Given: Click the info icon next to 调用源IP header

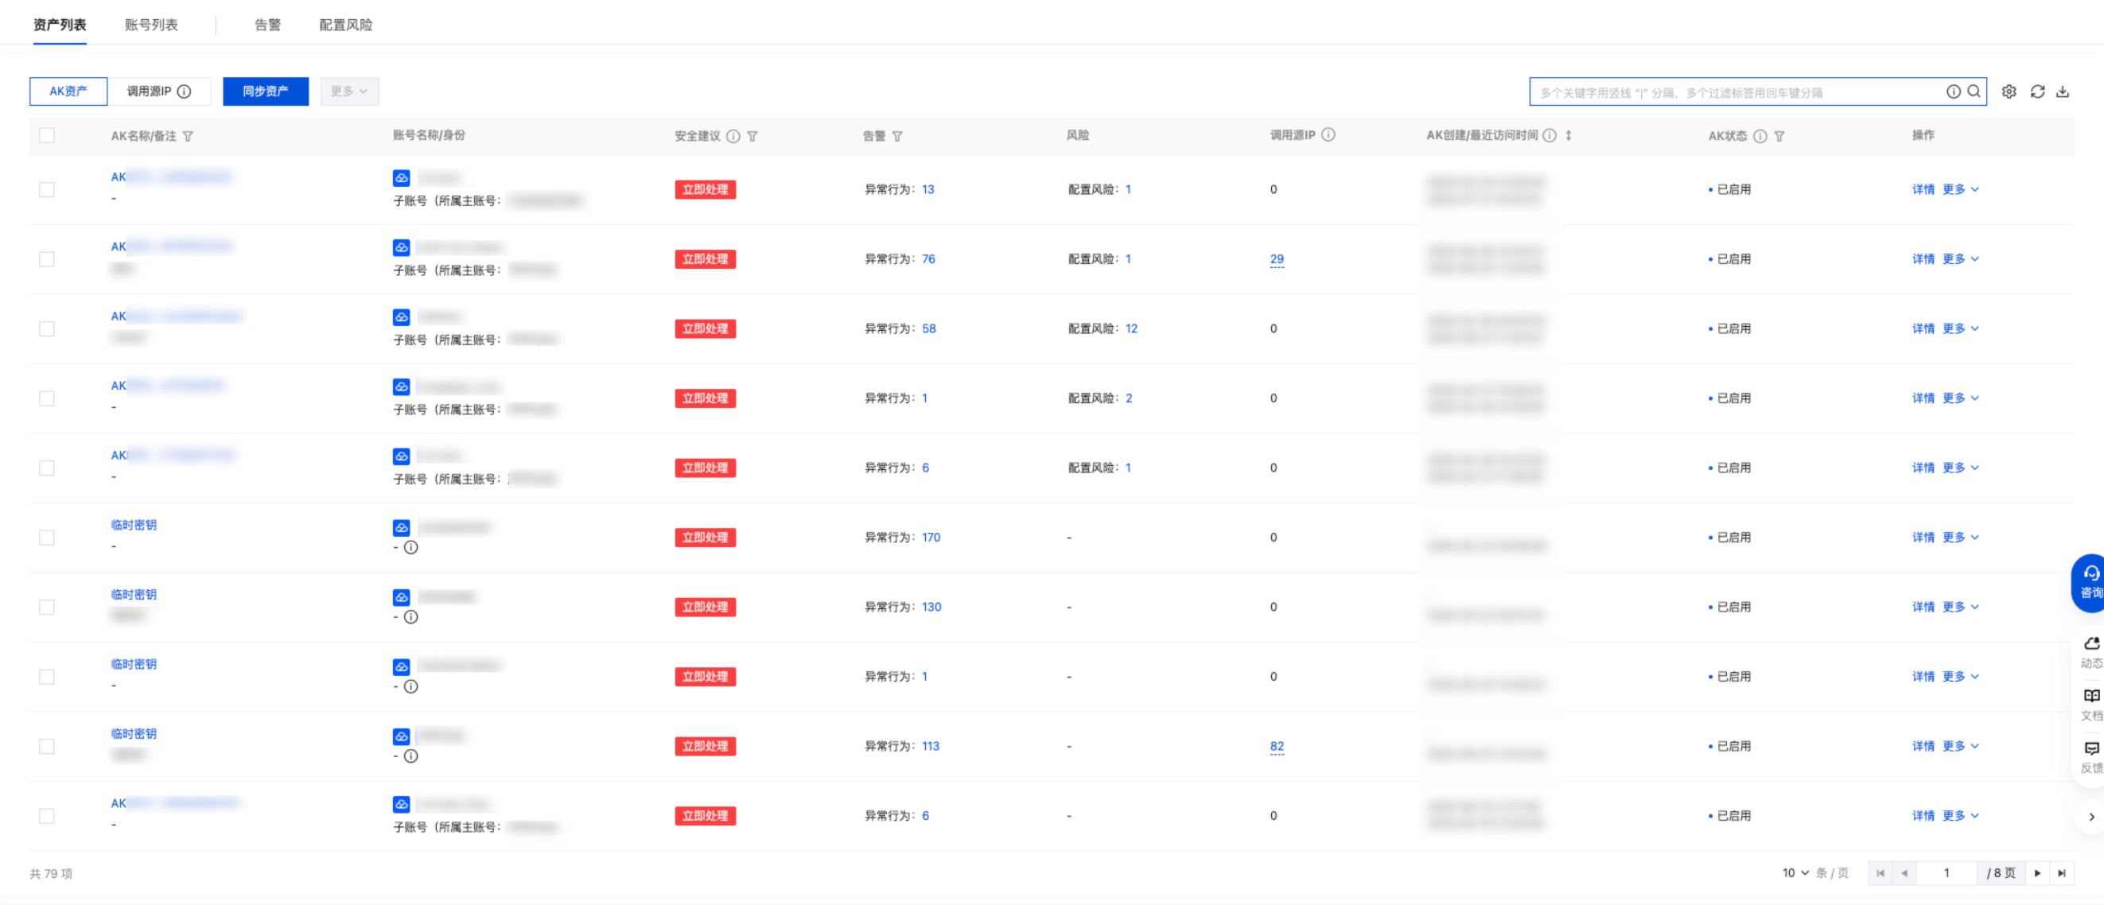Looking at the screenshot, I should click(1328, 134).
